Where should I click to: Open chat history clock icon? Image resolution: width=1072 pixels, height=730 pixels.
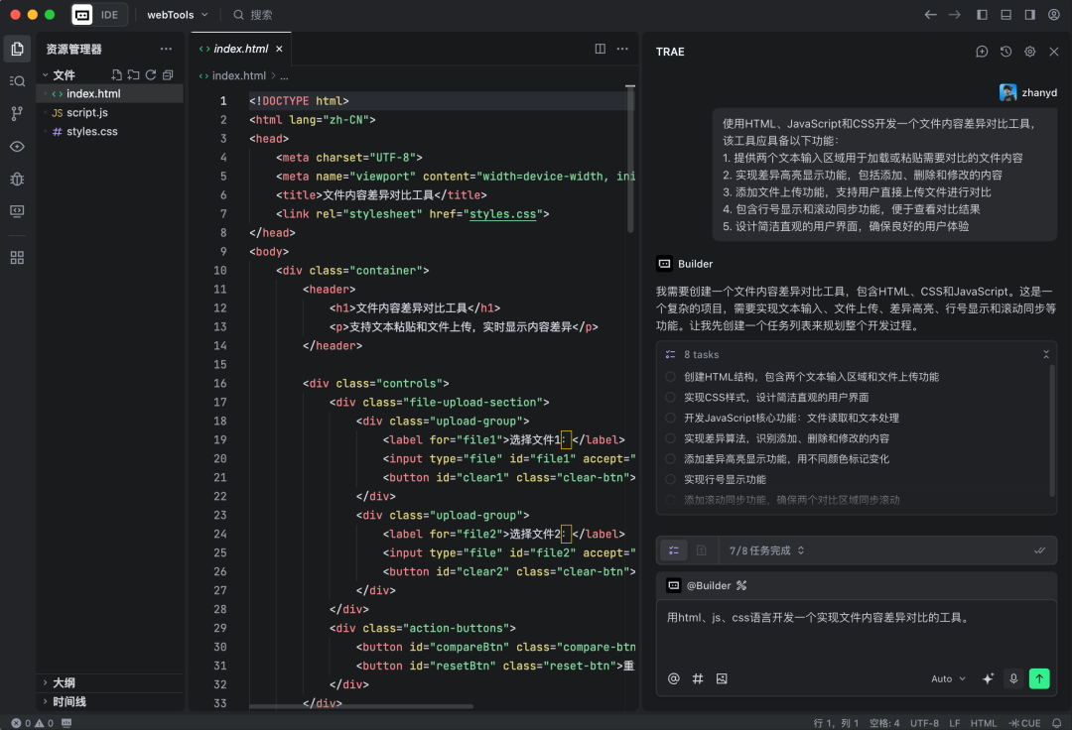coord(1005,52)
